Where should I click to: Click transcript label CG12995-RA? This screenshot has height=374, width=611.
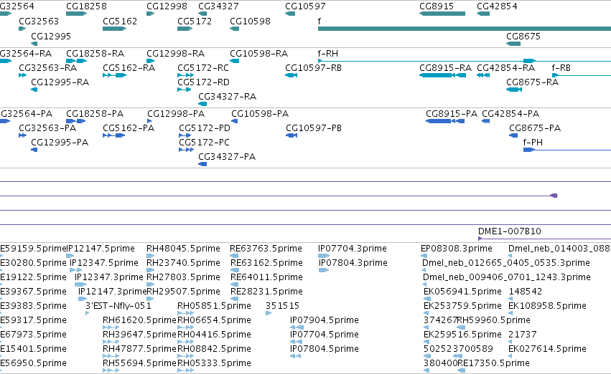[60, 82]
